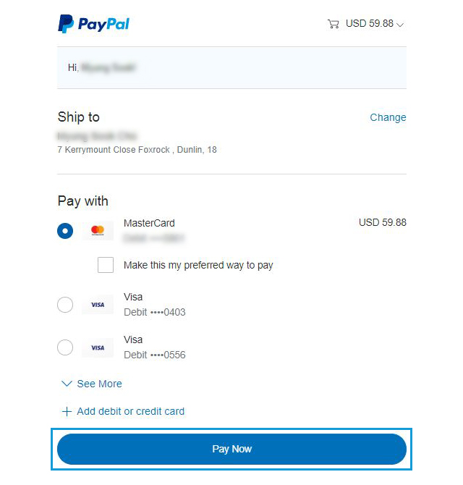Click the plus icon to add a card
Screen dimensions: 463x485
(x=67, y=412)
